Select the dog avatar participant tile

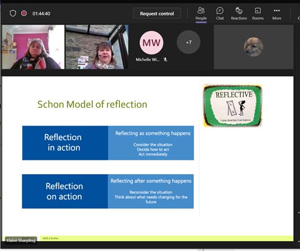(253, 47)
